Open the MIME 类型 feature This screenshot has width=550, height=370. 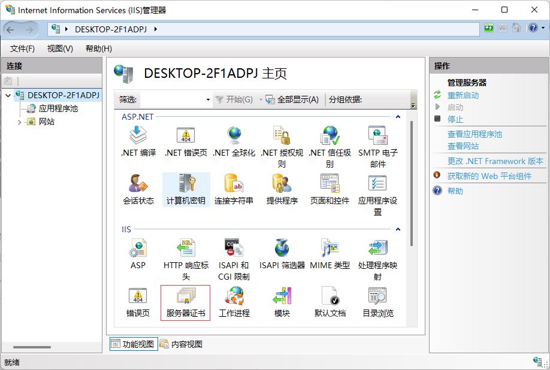[x=330, y=254]
